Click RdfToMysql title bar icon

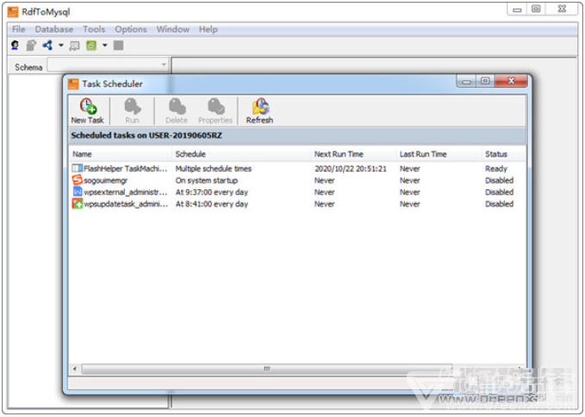pyautogui.click(x=13, y=11)
